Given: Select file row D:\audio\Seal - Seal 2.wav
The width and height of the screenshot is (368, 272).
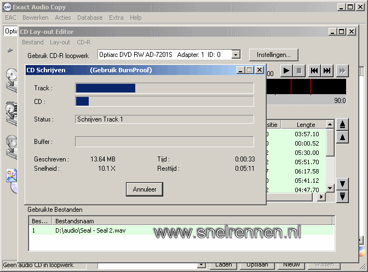Looking at the screenshot, I should tap(181, 230).
